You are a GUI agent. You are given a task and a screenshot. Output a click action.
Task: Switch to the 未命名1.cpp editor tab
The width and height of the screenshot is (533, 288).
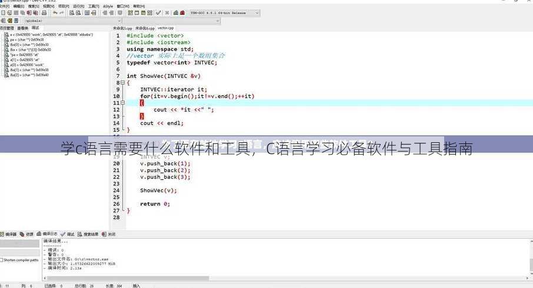pyautogui.click(x=122, y=28)
